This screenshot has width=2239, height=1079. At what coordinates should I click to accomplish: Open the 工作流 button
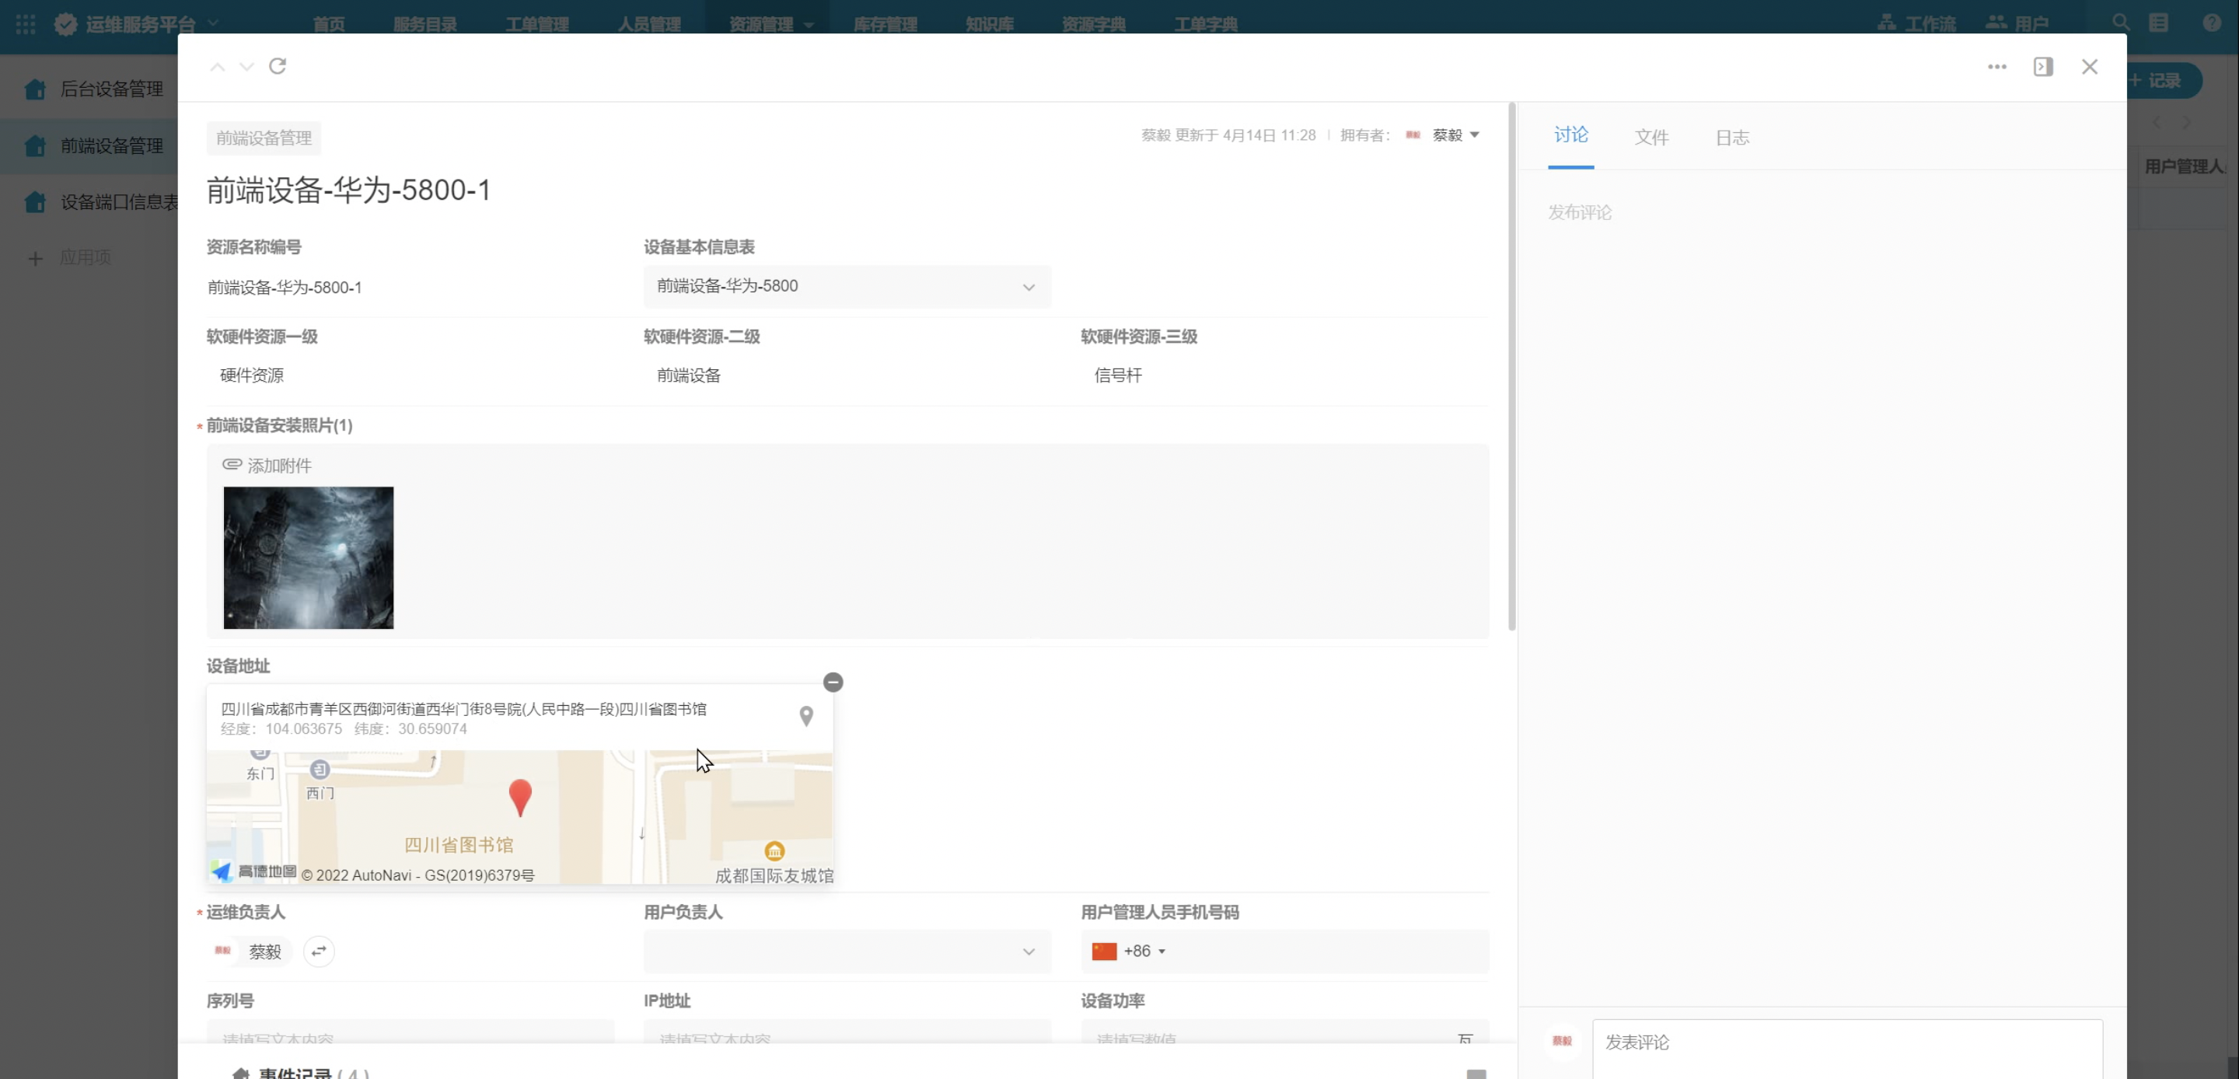coord(1916,23)
